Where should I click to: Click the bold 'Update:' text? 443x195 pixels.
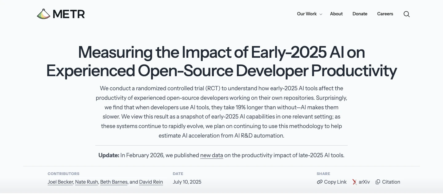109,155
